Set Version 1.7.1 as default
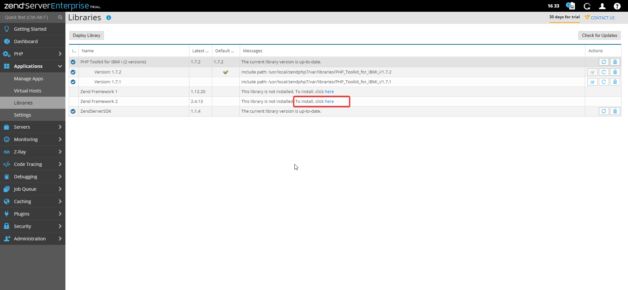Screen dimensions: 628x290 coord(592,82)
